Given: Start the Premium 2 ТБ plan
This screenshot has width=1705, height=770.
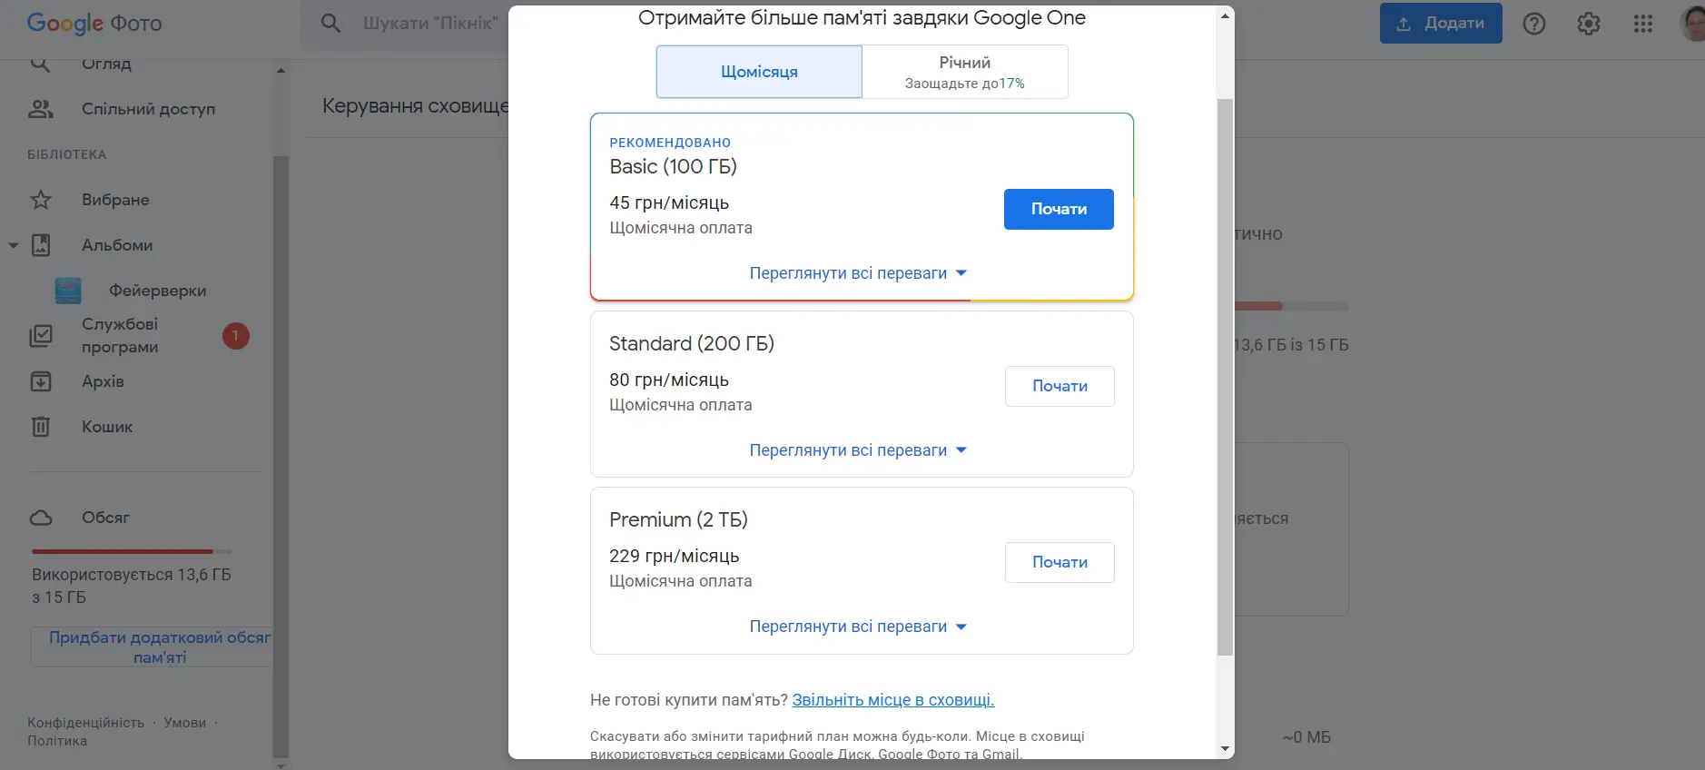Looking at the screenshot, I should tap(1059, 562).
